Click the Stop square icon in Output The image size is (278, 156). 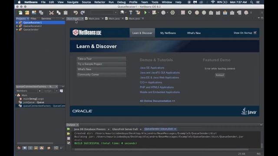pyautogui.click(x=69, y=138)
